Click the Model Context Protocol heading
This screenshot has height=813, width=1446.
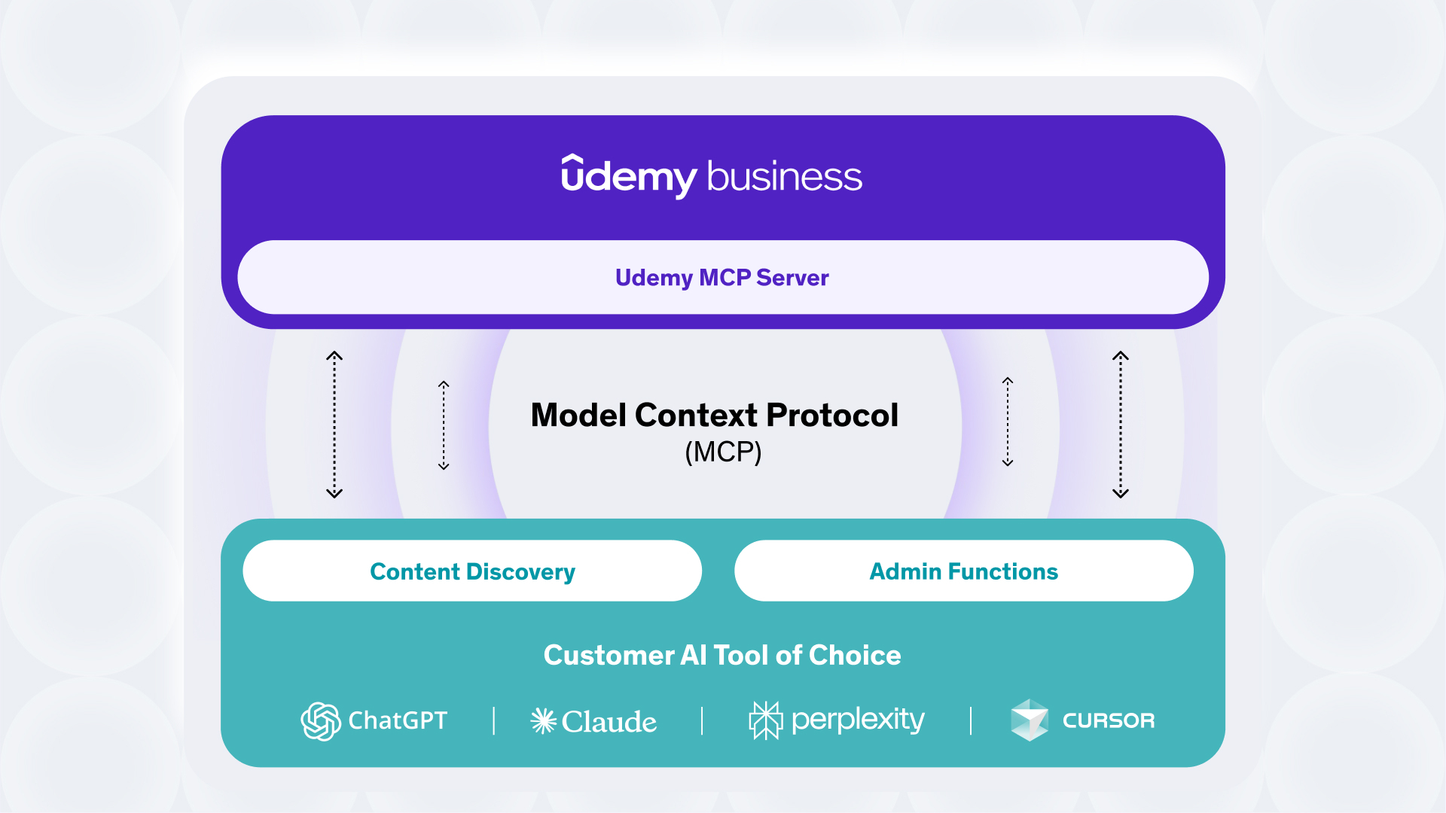point(714,416)
